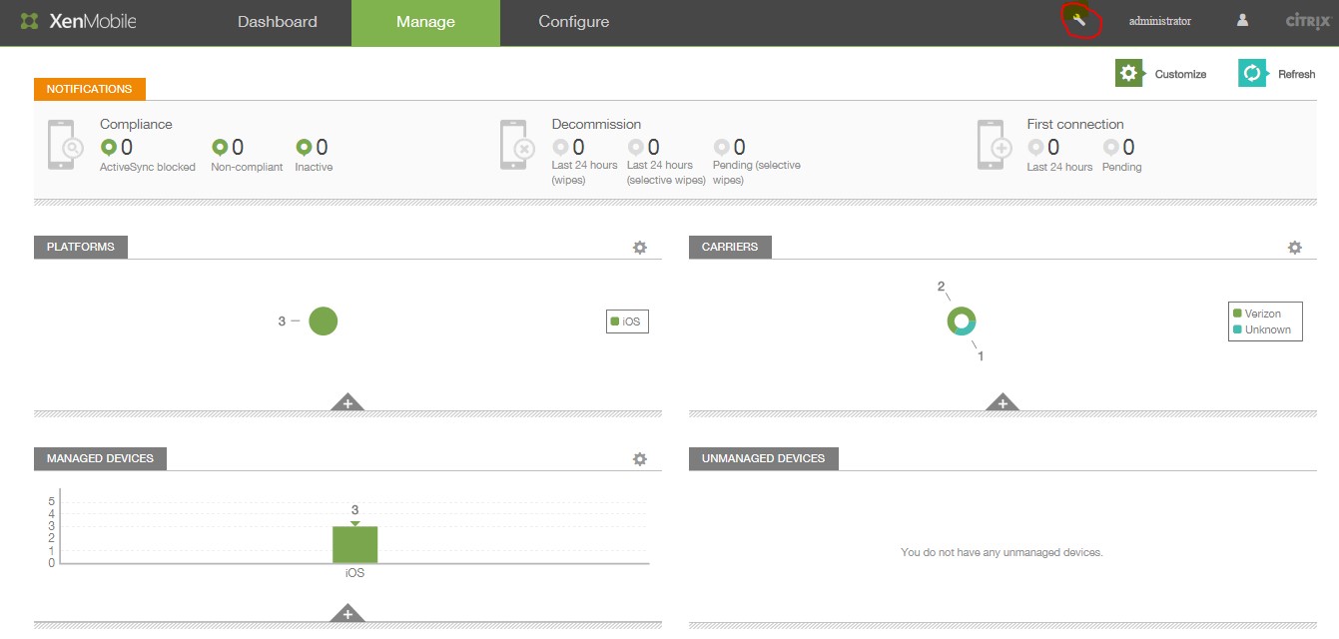Switch to the Dashboard tab
Image resolution: width=1339 pixels, height=639 pixels.
[277, 22]
